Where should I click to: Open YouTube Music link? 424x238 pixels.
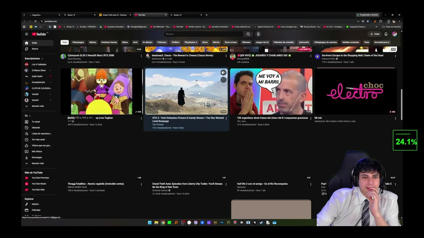[38, 184]
